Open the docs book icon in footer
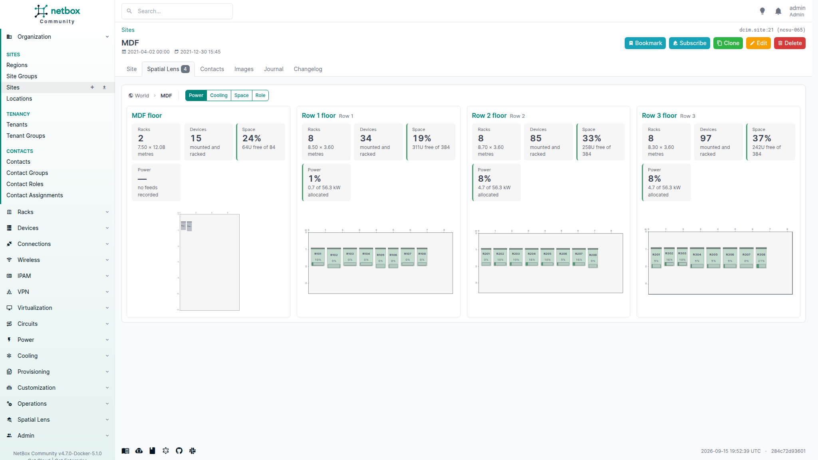 pos(125,451)
